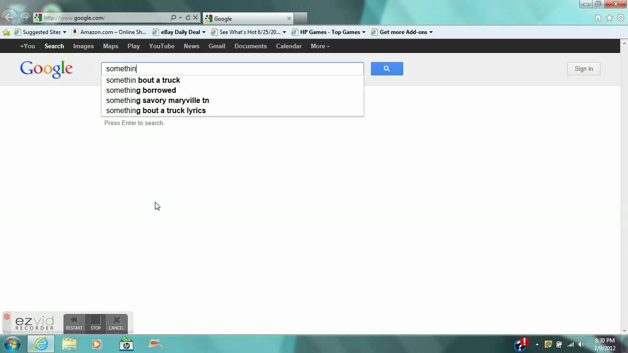Open the eBay Daily Deal favorite
This screenshot has height=353, width=628.
[x=176, y=32]
